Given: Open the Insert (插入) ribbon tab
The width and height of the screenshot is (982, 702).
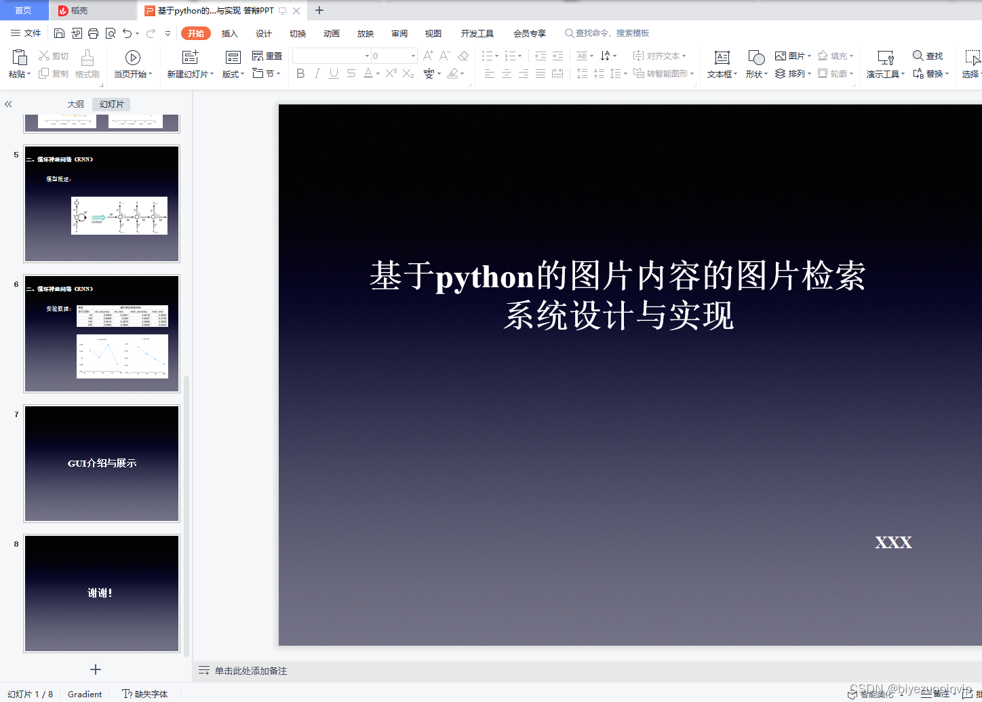Looking at the screenshot, I should click(230, 33).
